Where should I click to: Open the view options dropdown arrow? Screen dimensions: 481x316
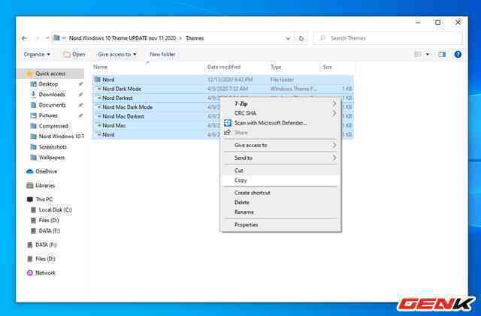(428, 55)
